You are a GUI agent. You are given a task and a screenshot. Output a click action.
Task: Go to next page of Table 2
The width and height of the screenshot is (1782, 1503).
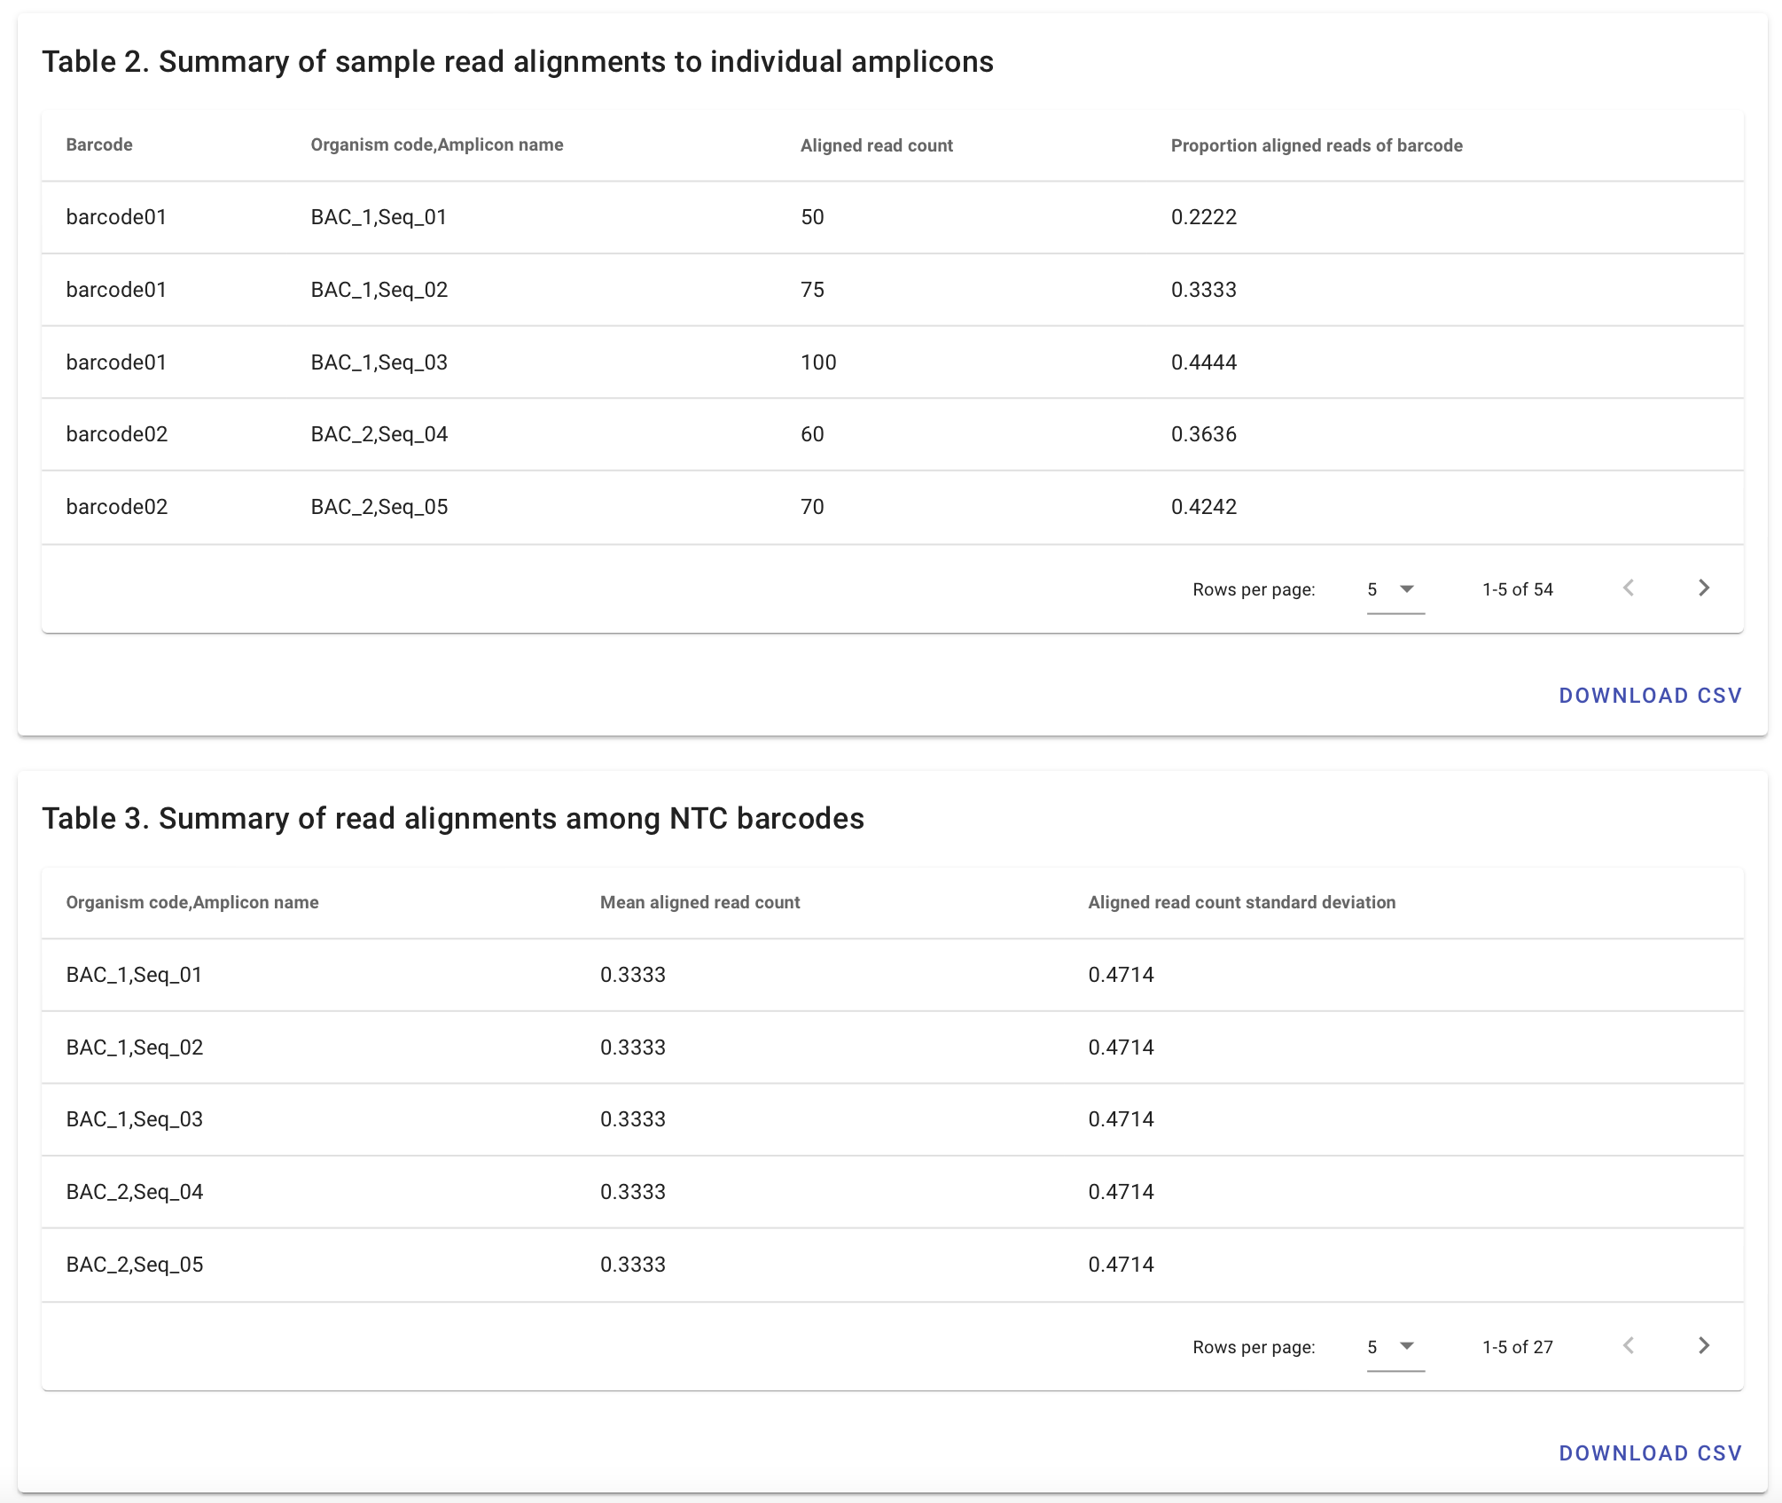1703,588
